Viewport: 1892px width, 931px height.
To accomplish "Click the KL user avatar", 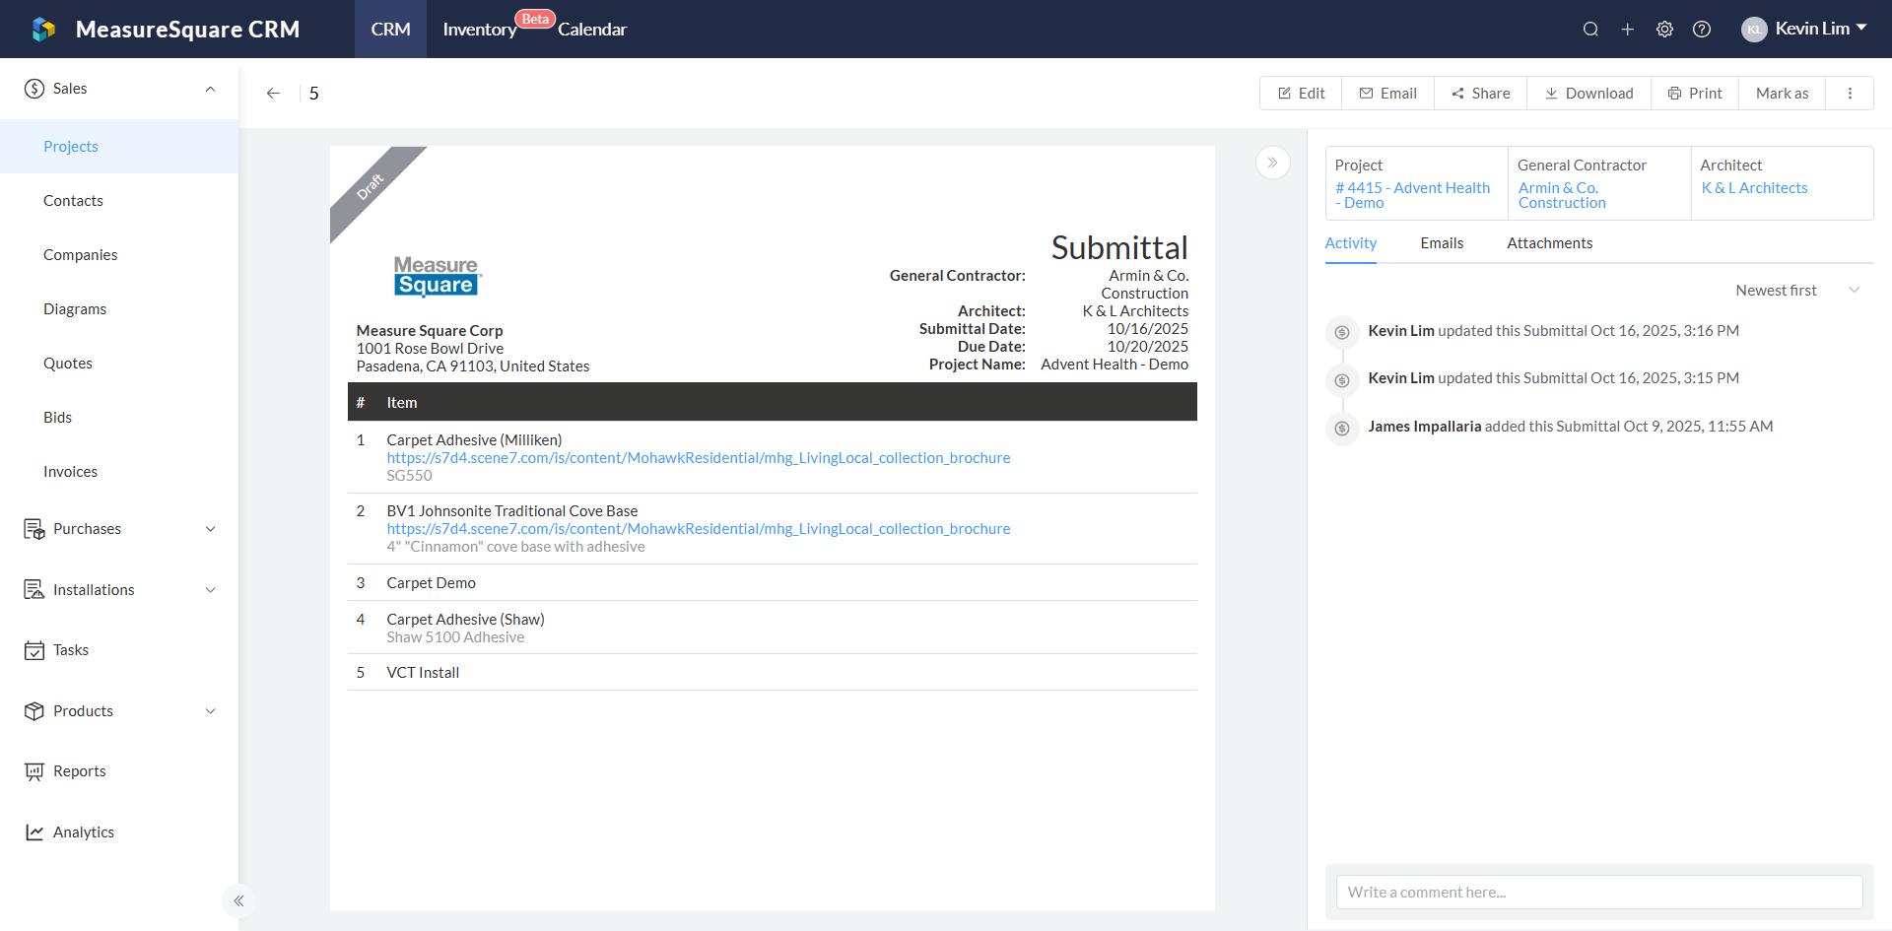I will pos(1754,30).
